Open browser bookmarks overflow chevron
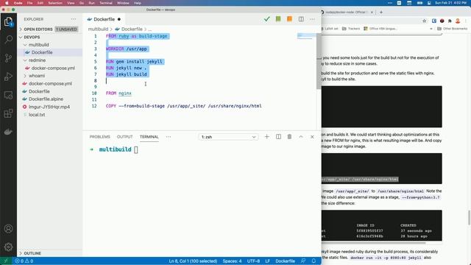The width and height of the screenshot is (471, 265). [431, 29]
